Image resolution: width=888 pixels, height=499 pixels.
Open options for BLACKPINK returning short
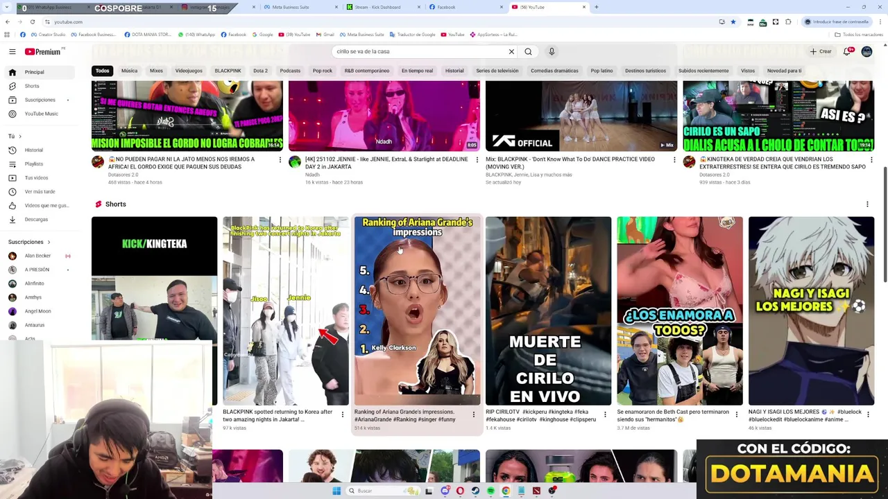pos(342,414)
